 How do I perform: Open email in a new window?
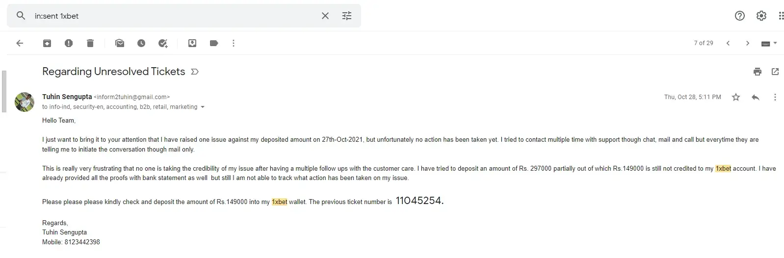click(775, 72)
